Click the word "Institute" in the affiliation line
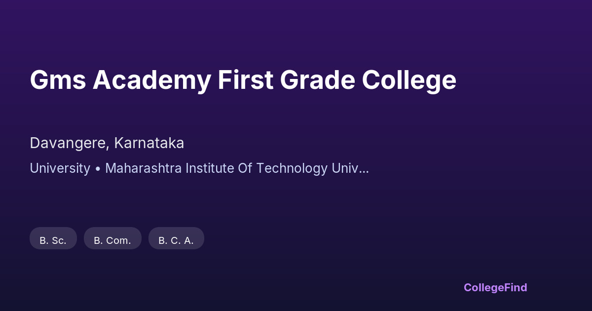The width and height of the screenshot is (592, 311). 208,168
